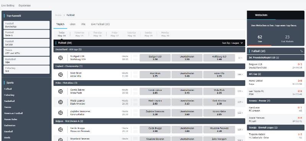Click the soccer ball icon beside Gornik Zabrze
Image resolution: width=306 pixels, height=141 pixels.
point(60,91)
